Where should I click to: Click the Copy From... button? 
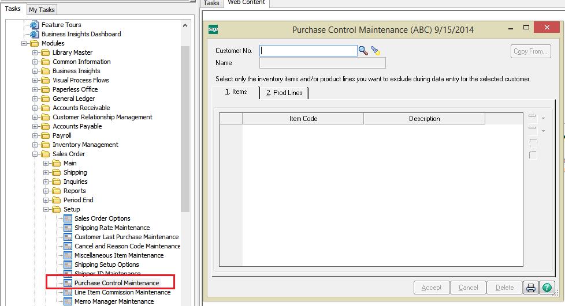click(530, 51)
